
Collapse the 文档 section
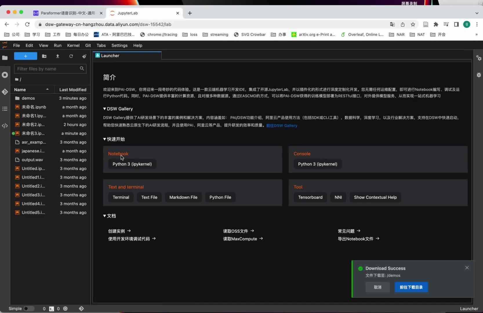[x=104, y=216]
